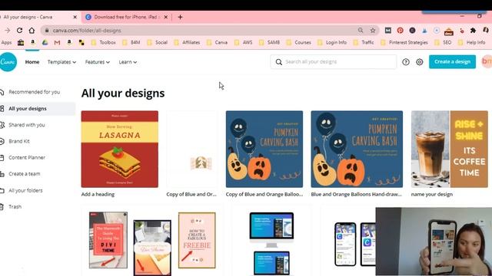The width and height of the screenshot is (492, 276).
Task: Click the Brand Kit sidebar icon
Action: (x=2, y=141)
